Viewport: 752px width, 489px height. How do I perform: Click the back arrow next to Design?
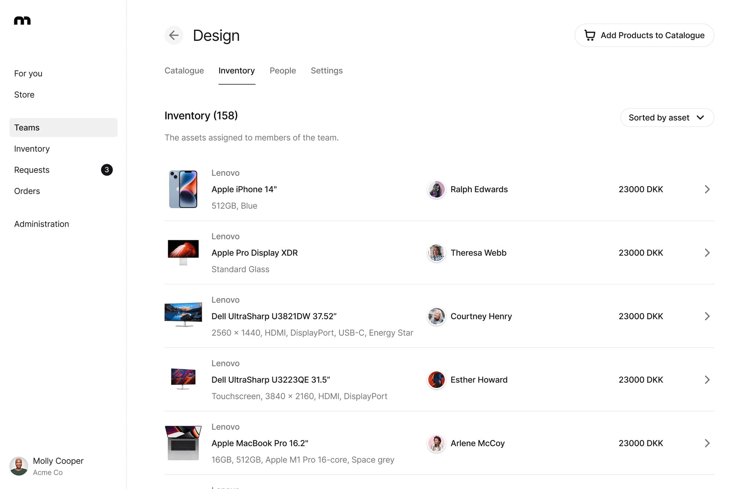point(174,35)
